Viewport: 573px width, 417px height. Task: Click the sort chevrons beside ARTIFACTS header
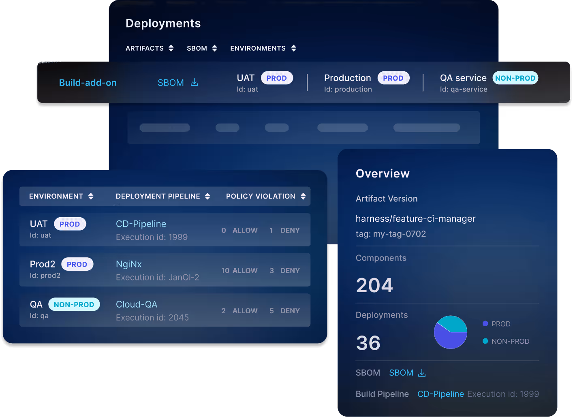[171, 48]
